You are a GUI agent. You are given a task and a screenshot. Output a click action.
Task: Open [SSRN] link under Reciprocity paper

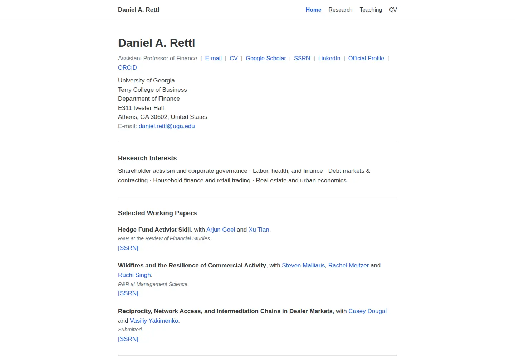point(128,339)
